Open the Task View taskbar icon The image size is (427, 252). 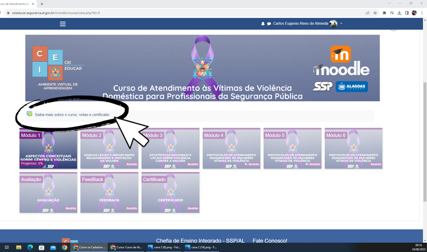[x=7, y=247]
